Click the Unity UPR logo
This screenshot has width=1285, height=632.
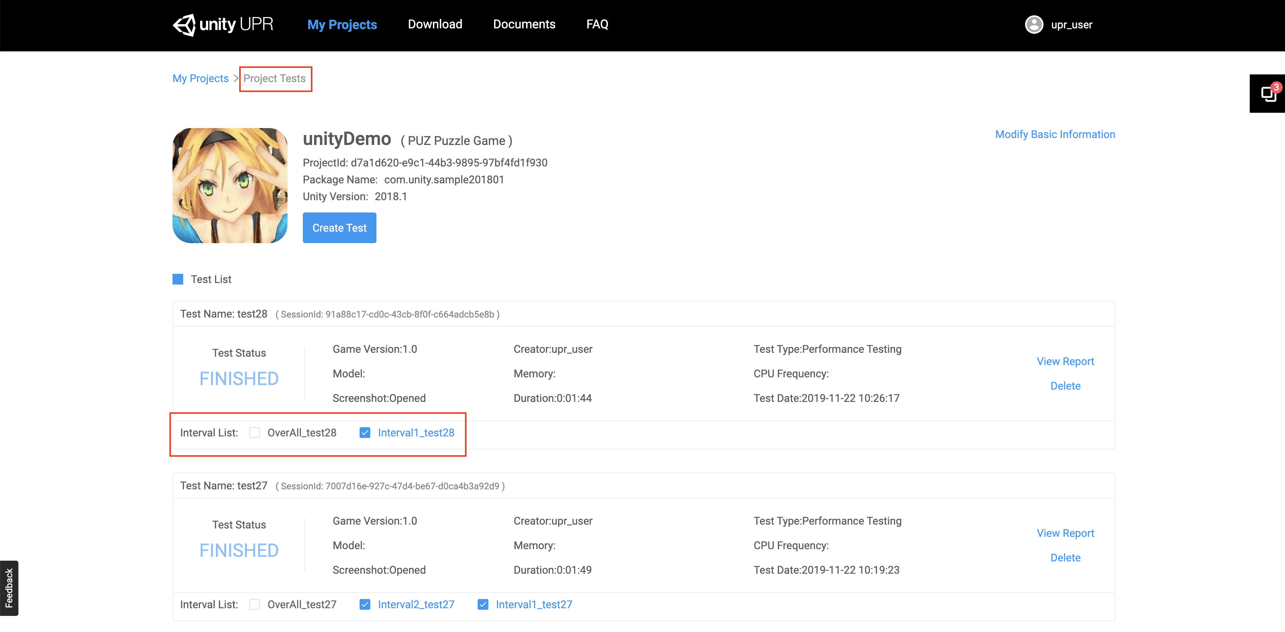223,25
